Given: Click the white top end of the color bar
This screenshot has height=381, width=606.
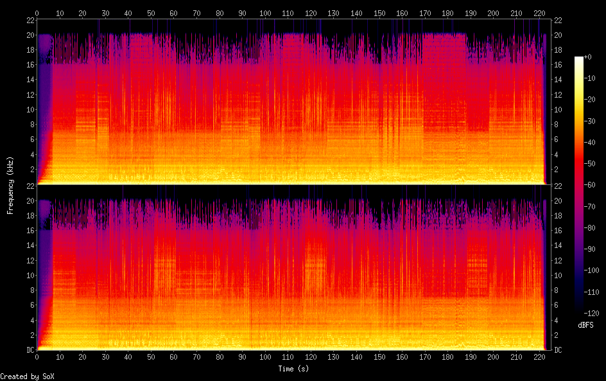Looking at the screenshot, I should click(x=579, y=59).
